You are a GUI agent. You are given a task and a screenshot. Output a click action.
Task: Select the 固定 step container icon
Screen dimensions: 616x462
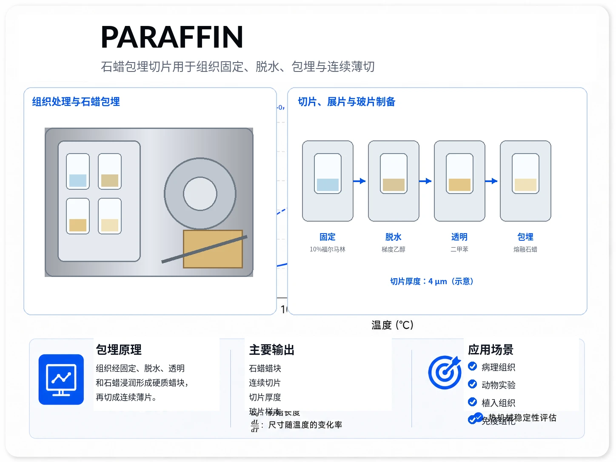coord(328,181)
